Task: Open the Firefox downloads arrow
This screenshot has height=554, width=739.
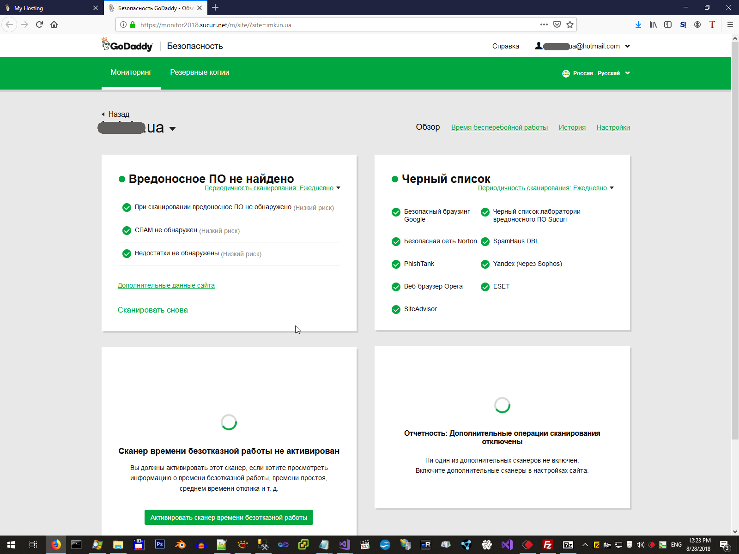Action: pos(638,24)
